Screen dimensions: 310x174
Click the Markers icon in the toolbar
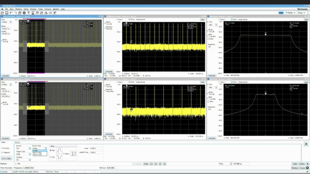pyautogui.click(x=37, y=13)
